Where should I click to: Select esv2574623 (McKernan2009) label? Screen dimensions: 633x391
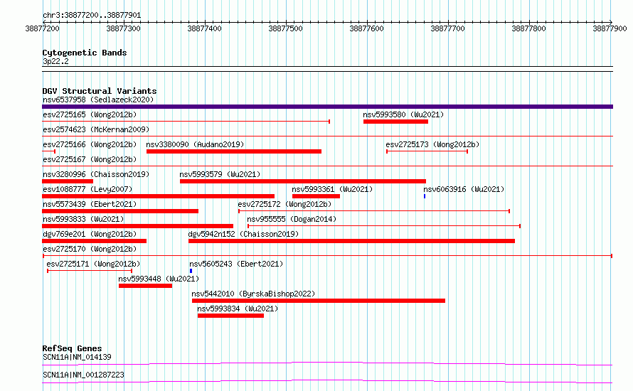pos(96,129)
